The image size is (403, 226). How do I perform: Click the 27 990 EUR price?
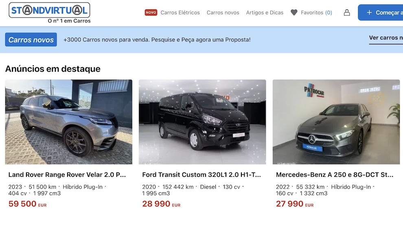pos(295,204)
